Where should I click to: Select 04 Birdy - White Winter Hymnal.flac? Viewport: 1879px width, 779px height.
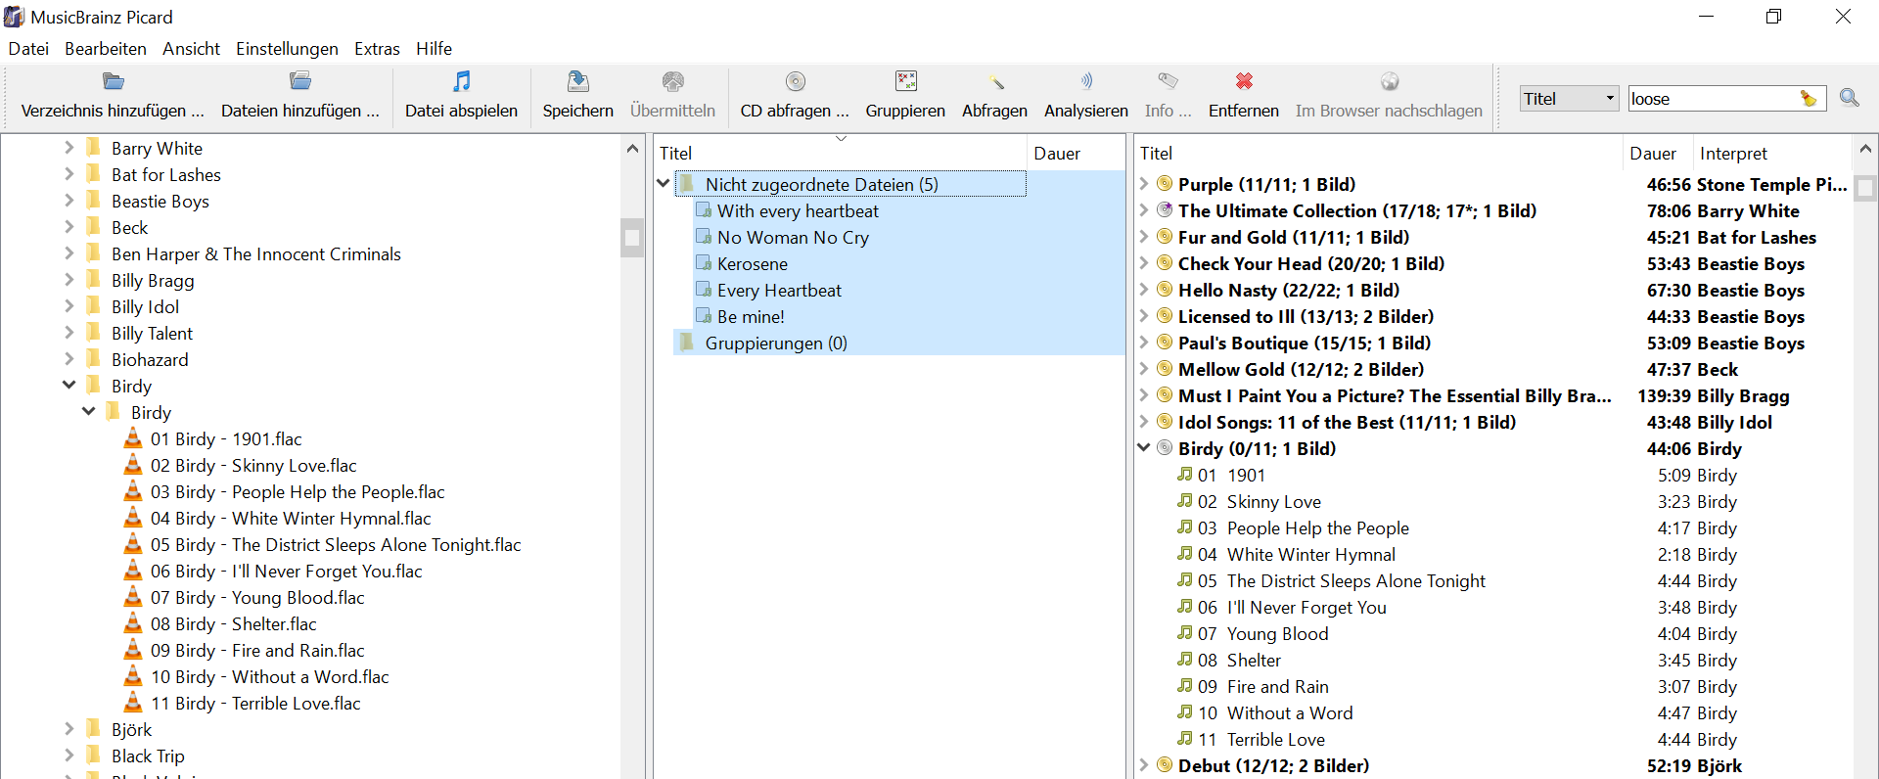click(x=291, y=518)
